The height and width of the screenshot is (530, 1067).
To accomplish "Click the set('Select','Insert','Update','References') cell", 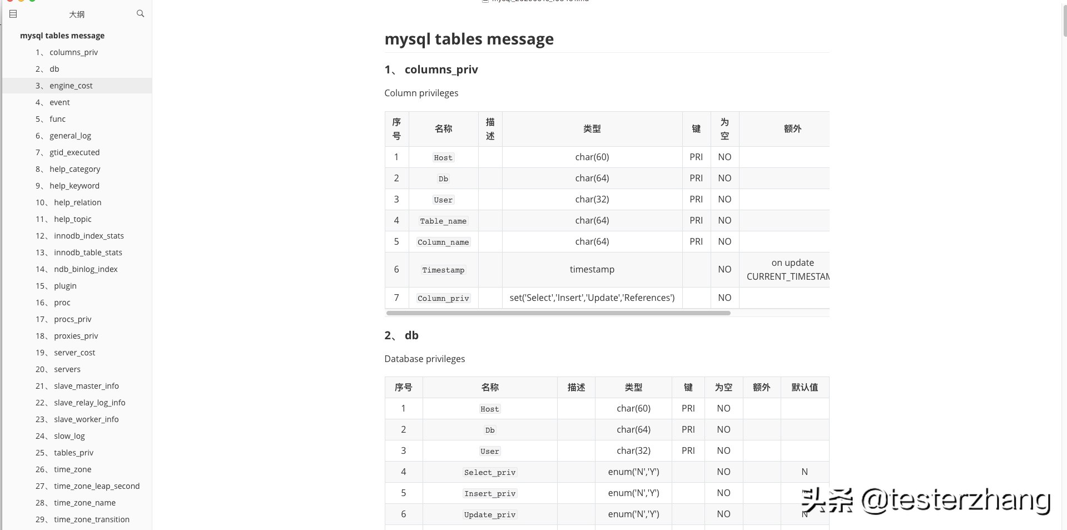I will 592,298.
